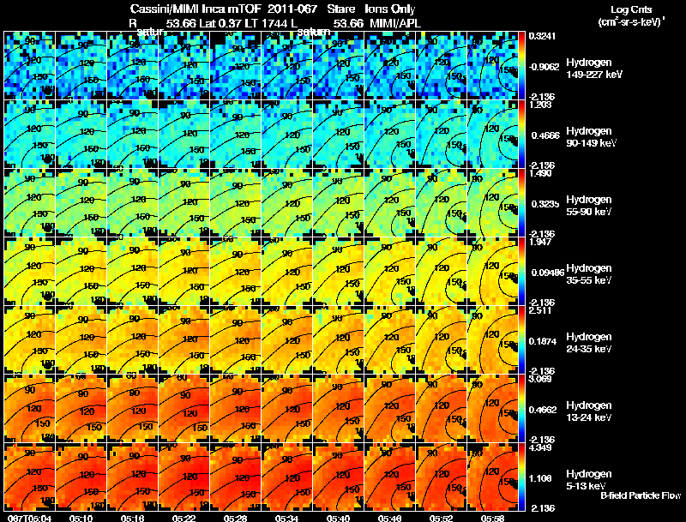
Task: Select the '149-227 keV' energy label
Action: click(594, 75)
